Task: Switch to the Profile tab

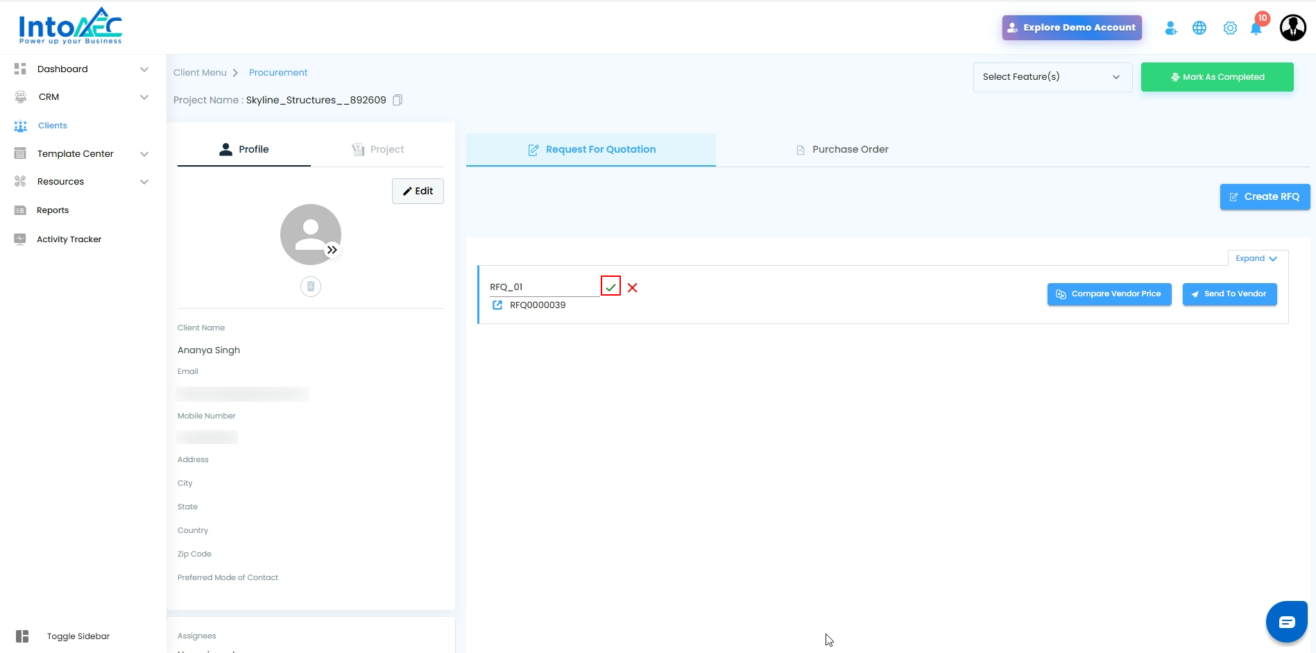Action: click(x=244, y=149)
